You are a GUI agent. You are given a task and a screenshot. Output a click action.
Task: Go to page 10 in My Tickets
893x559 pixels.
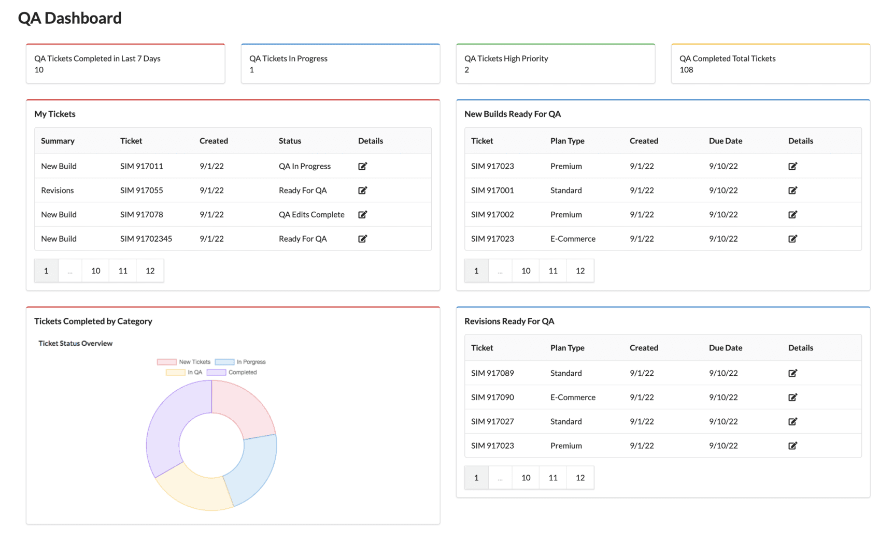(x=96, y=271)
